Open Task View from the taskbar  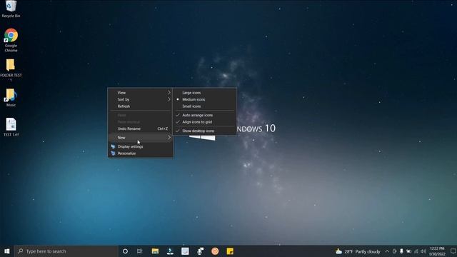point(140,251)
